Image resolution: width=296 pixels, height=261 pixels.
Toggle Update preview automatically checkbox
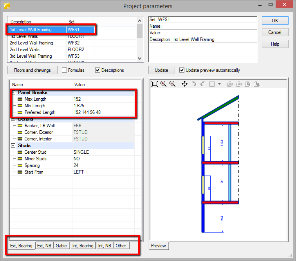tap(182, 70)
